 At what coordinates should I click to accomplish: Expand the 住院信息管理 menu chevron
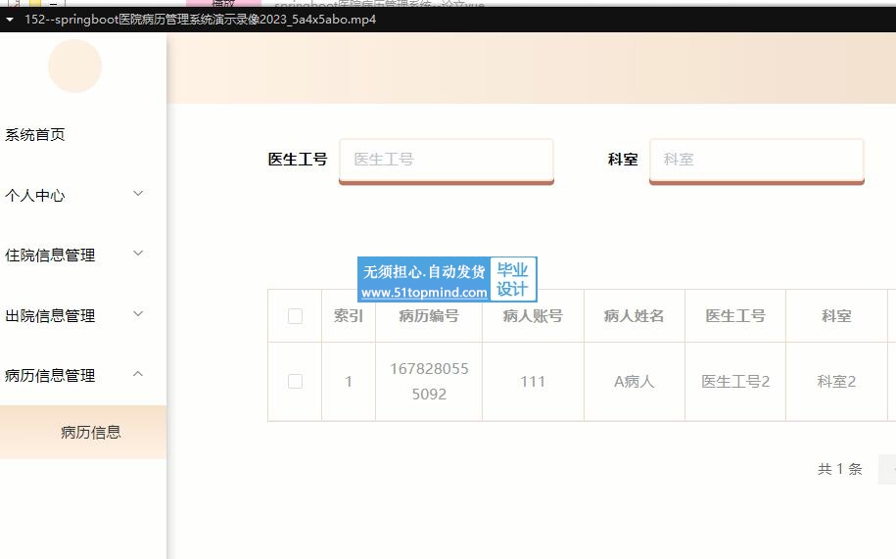tap(138, 255)
